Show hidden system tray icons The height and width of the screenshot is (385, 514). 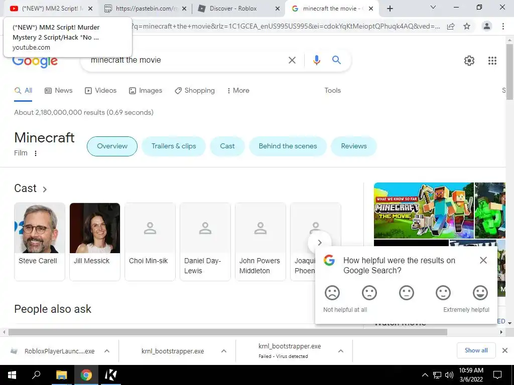pyautogui.click(x=425, y=375)
